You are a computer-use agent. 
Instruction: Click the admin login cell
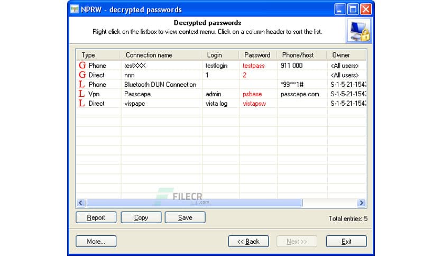click(x=214, y=94)
